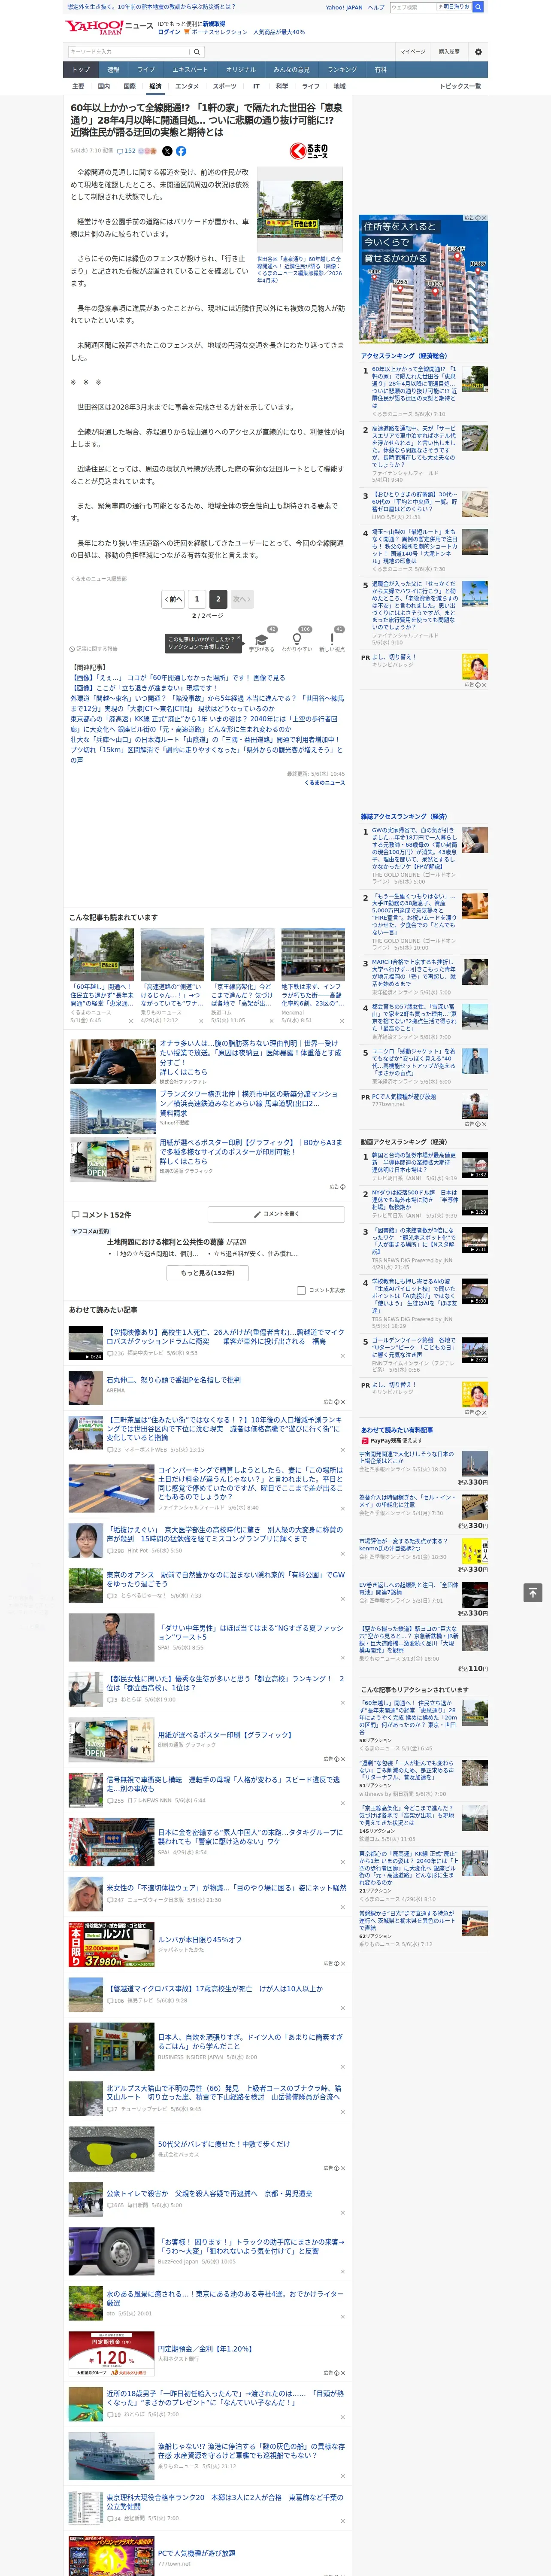Open the 152 comments bubble under headline
The width and height of the screenshot is (551, 2576).
tap(126, 151)
